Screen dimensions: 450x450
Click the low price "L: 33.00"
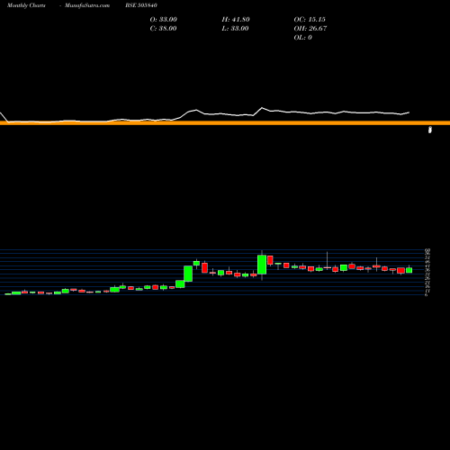235,29
